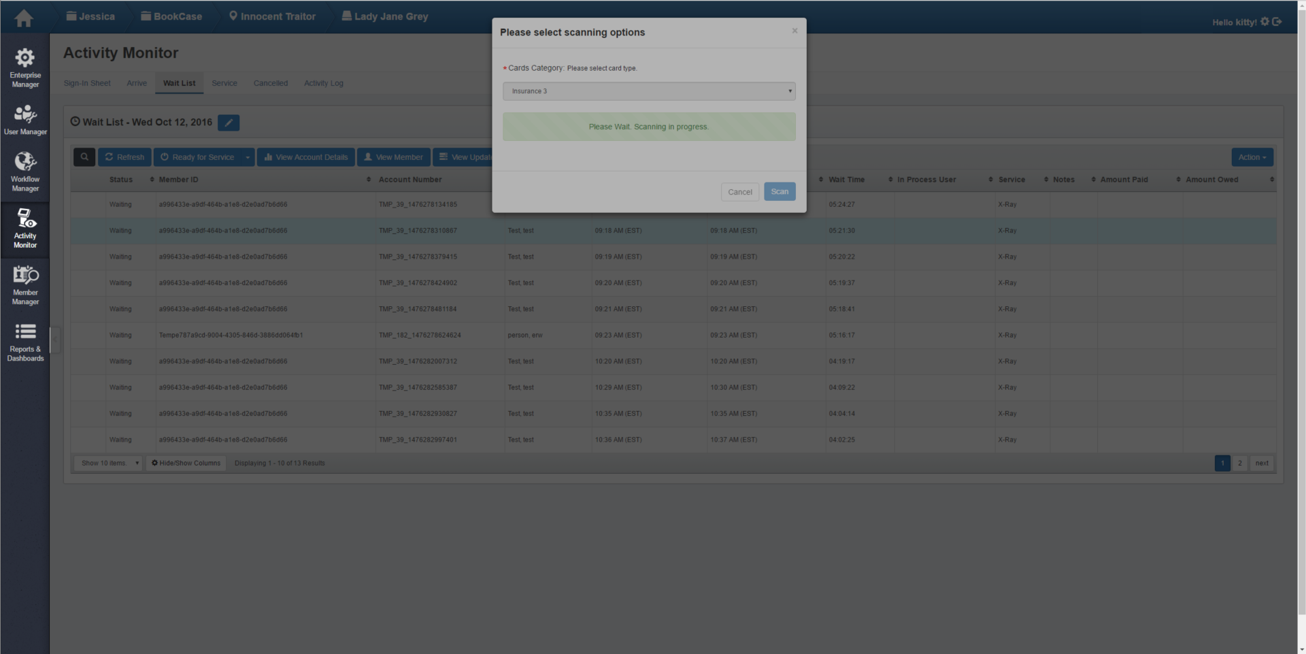Open Enterprise Manager from sidebar
The image size is (1306, 654).
25,67
